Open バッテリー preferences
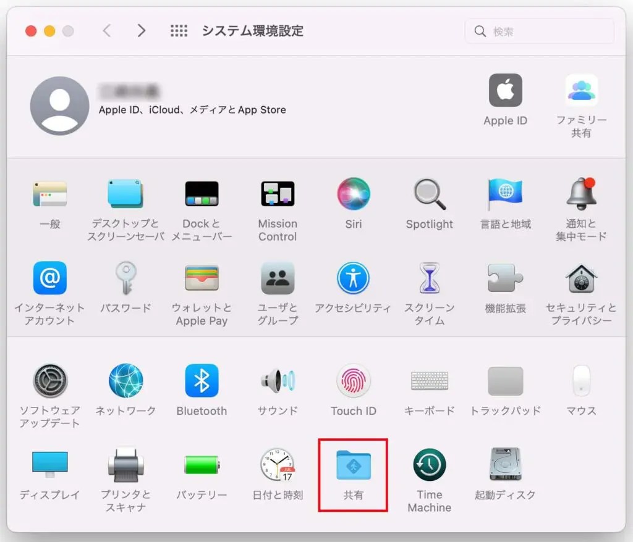The image size is (633, 542). tap(202, 465)
